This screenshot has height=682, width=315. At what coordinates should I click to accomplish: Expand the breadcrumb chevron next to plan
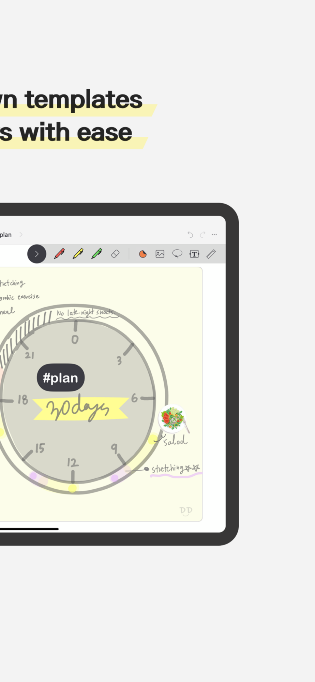pyautogui.click(x=21, y=235)
